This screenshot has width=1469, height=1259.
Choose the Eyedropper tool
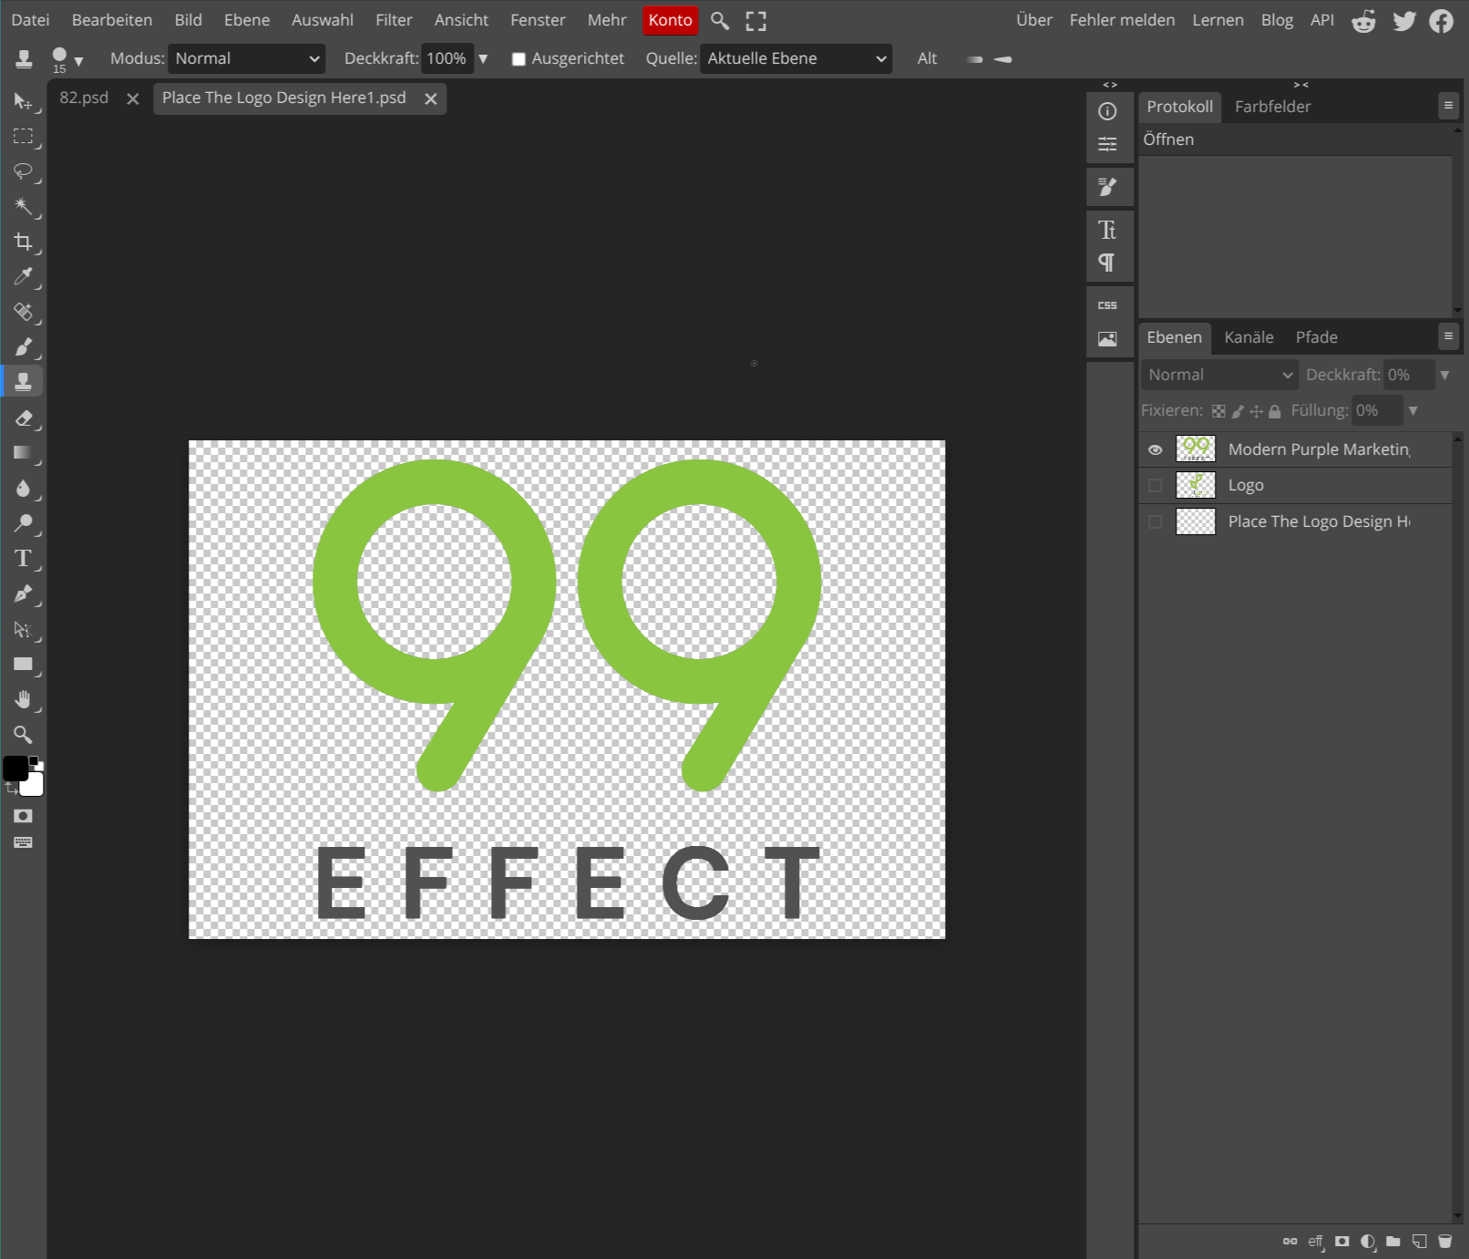(x=23, y=276)
